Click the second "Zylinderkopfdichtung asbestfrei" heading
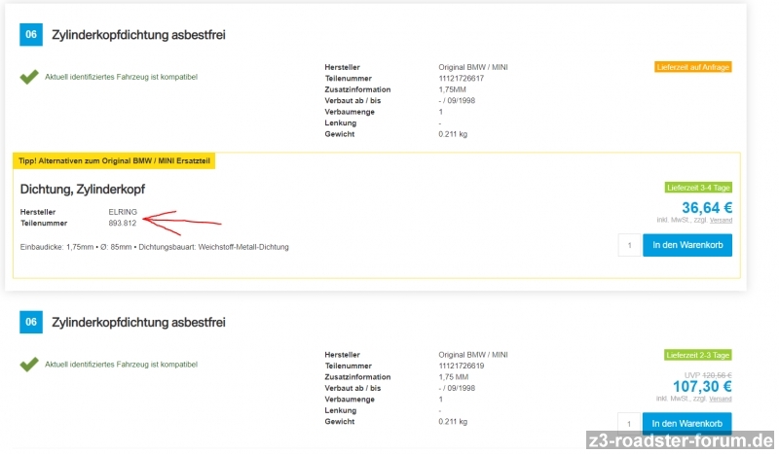 click(139, 322)
